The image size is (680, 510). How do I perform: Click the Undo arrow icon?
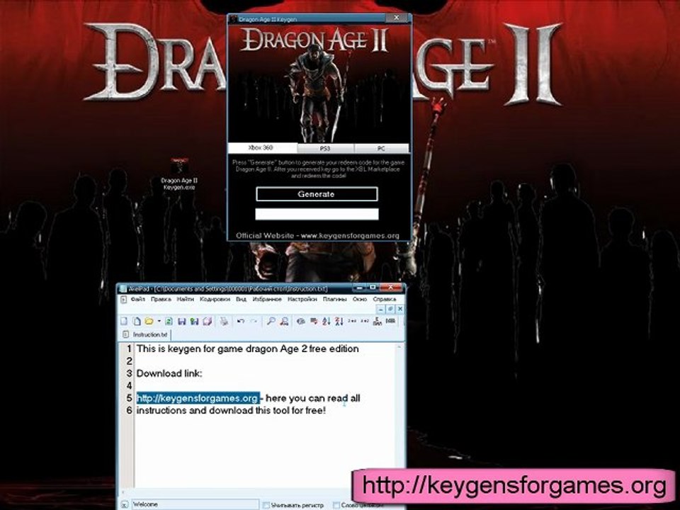241,322
